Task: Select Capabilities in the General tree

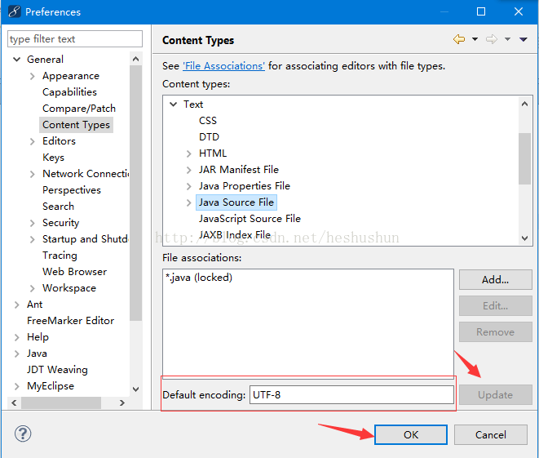Action: [x=69, y=92]
